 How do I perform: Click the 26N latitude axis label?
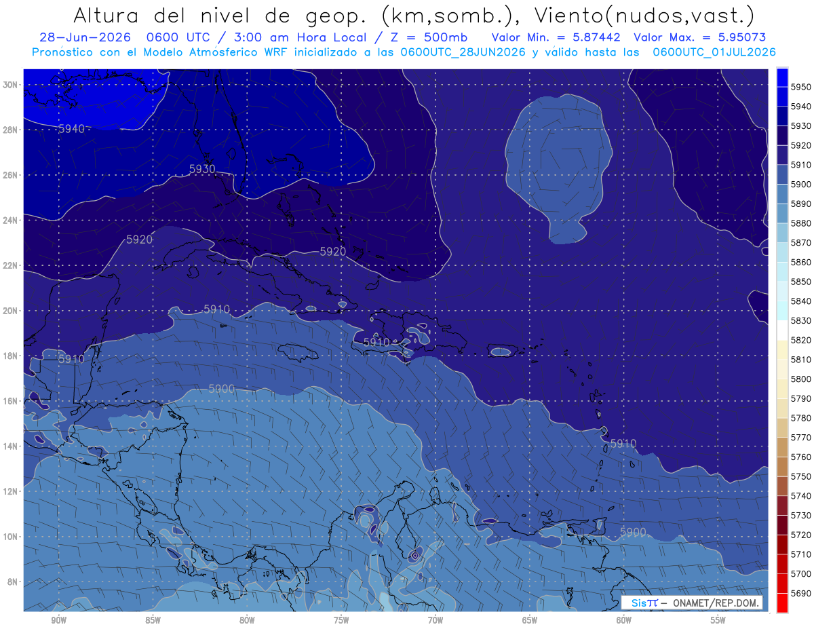coord(9,175)
